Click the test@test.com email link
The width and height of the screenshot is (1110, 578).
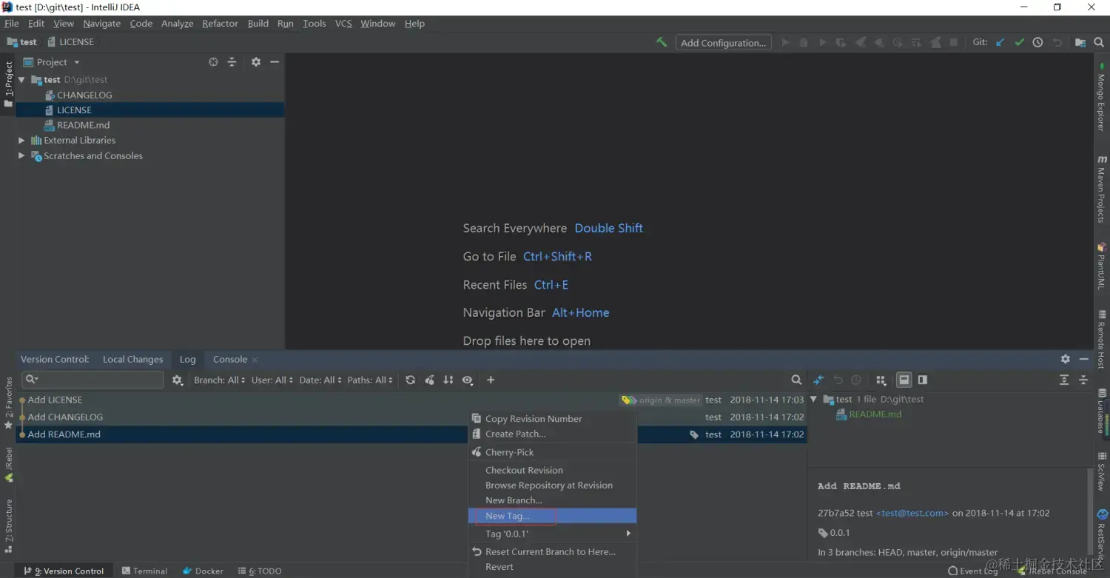[x=912, y=513]
